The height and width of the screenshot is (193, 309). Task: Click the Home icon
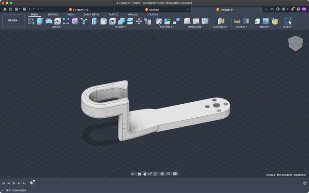(5, 9)
